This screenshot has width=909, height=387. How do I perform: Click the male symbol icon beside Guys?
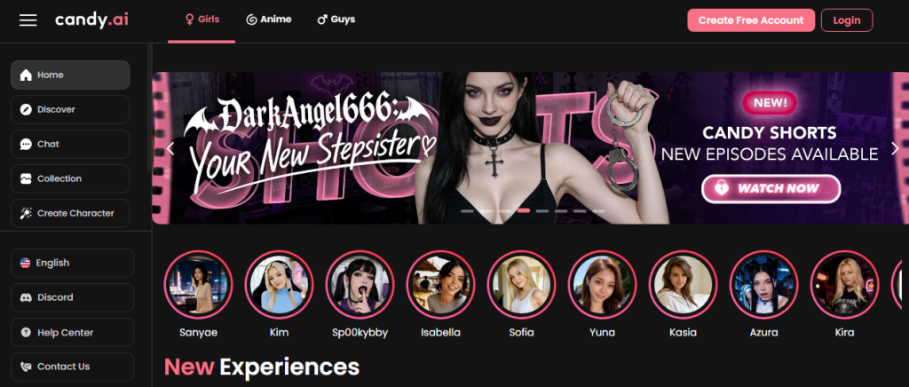[322, 20]
